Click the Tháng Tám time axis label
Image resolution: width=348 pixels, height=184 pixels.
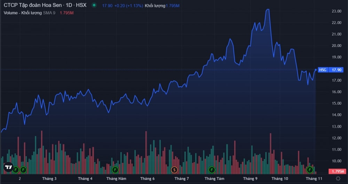coord(214,178)
